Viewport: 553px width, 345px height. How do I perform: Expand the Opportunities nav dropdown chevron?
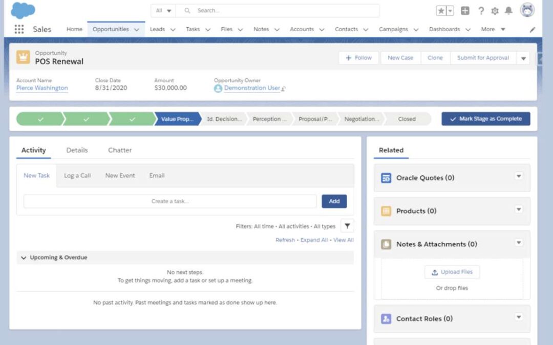[137, 30]
